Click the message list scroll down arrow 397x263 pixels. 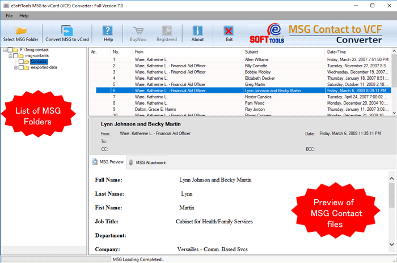(x=394, y=113)
